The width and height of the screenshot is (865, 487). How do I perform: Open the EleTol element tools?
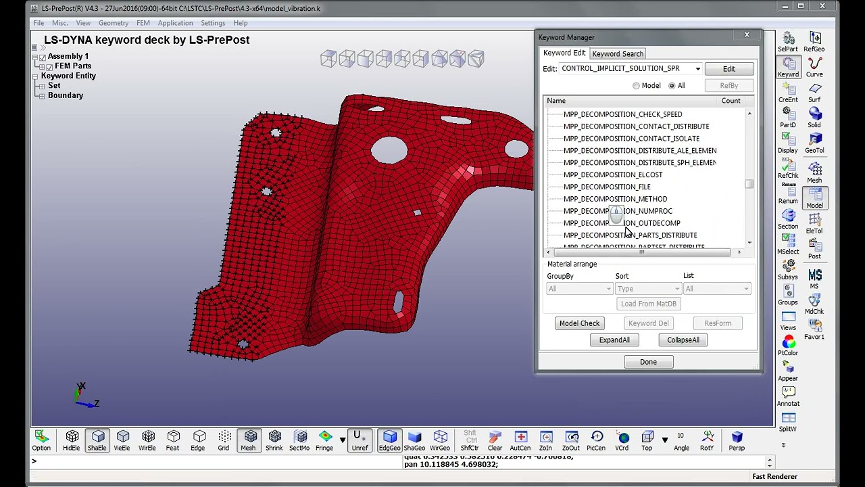point(814,223)
